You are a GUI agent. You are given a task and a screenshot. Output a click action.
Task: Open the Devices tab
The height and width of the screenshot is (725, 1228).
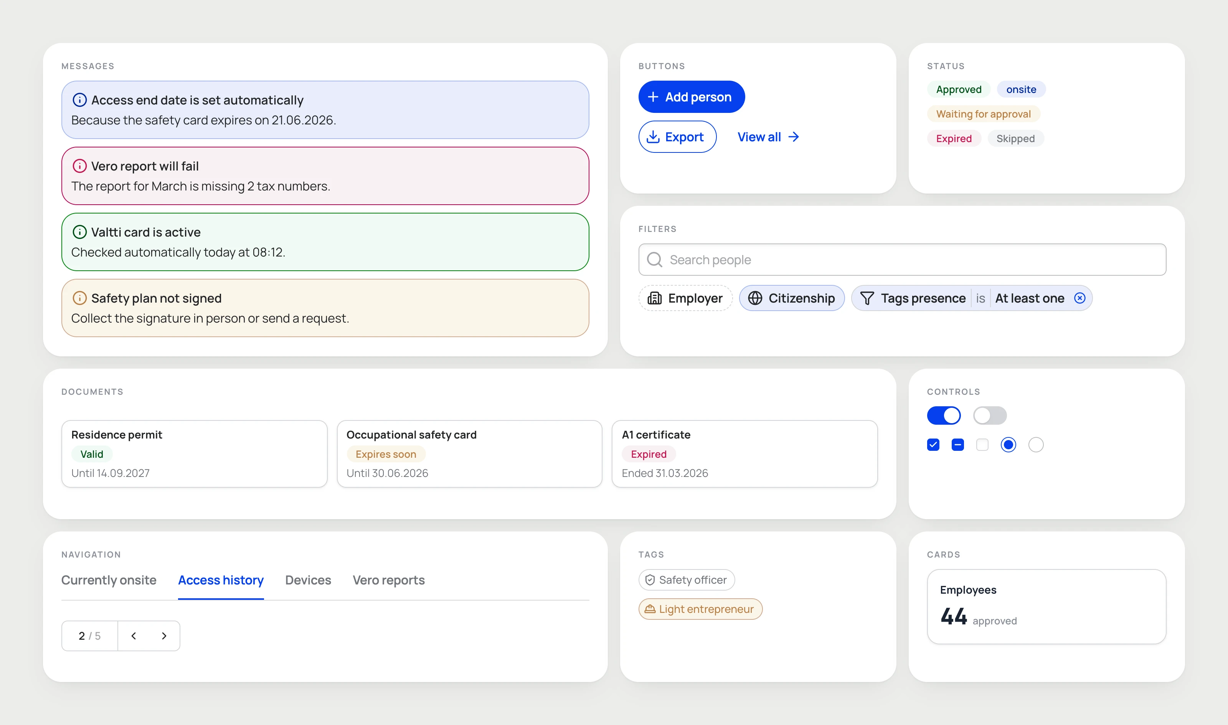click(x=308, y=580)
